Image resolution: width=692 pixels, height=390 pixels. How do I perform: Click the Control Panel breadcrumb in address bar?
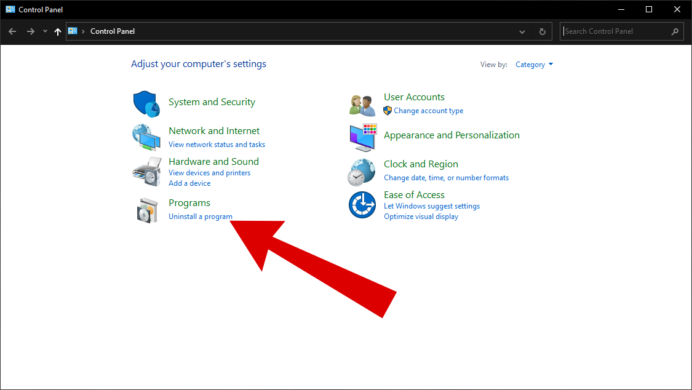[x=113, y=31]
